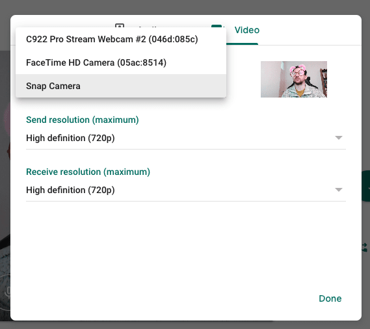The height and width of the screenshot is (329, 370).
Task: Open the Send resolution dropdown field
Action: [x=186, y=138]
